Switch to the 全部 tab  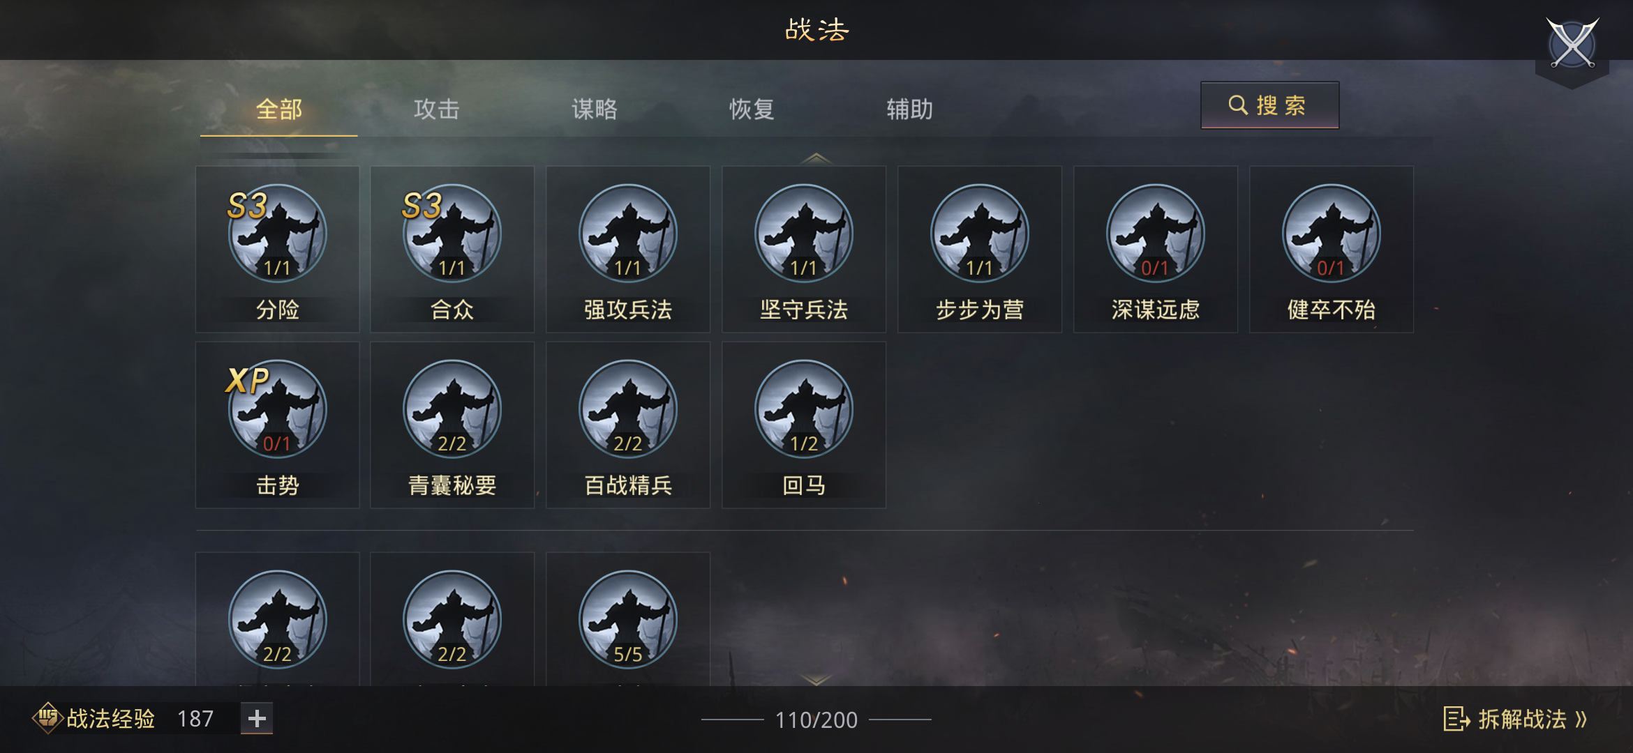[x=279, y=109]
